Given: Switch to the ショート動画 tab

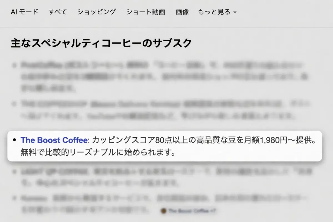Looking at the screenshot, I should [x=146, y=12].
